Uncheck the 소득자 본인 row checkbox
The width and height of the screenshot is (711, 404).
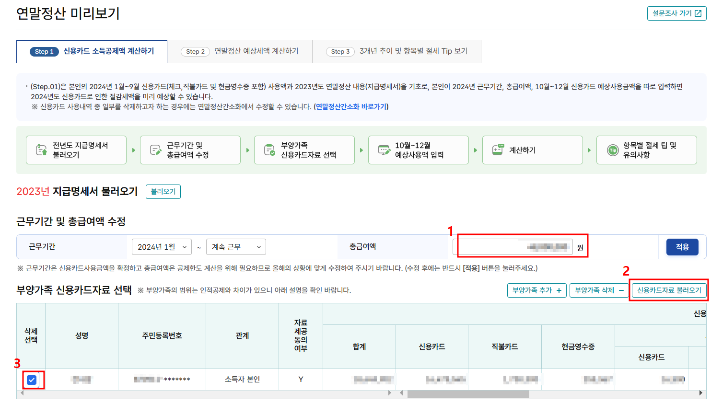tap(30, 380)
